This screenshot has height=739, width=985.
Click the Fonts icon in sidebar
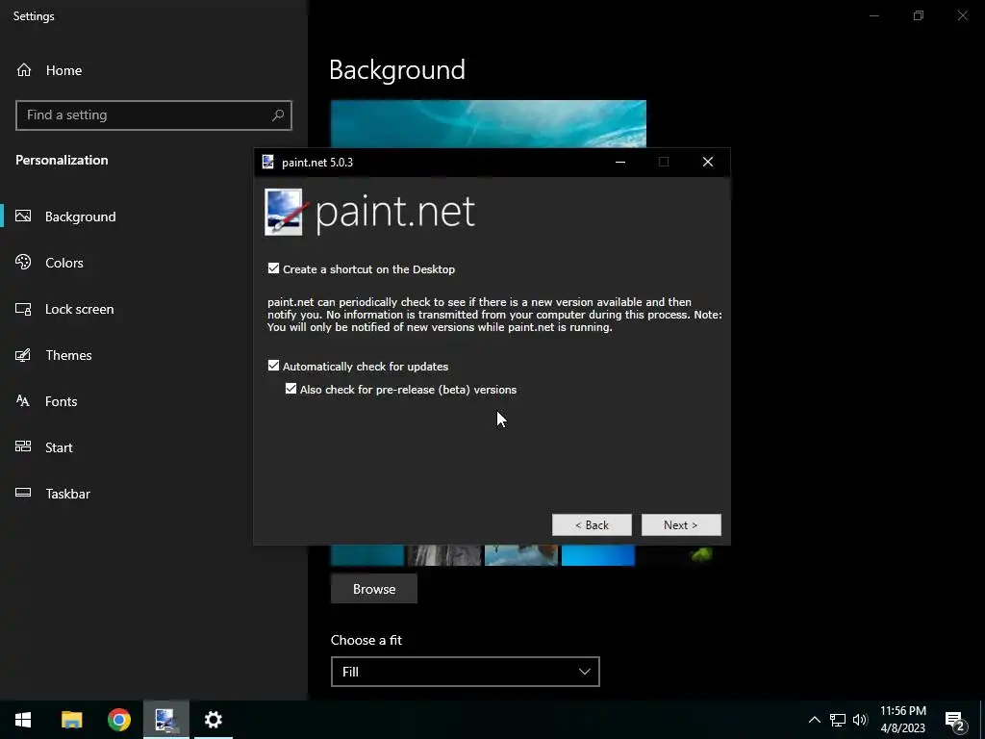click(23, 401)
